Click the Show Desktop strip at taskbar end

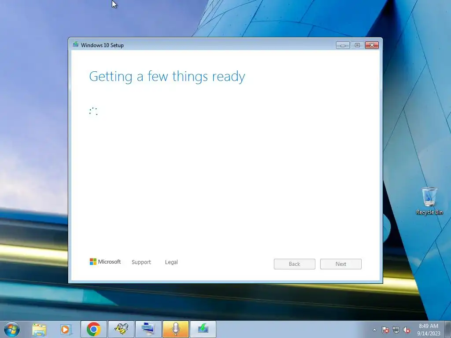tap(447, 329)
